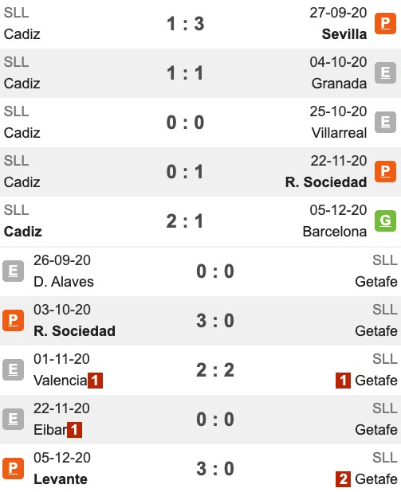Screen dimensions: 401x492
Task: Click the orange P icon for 03-10-20 match
Action: pos(14,320)
